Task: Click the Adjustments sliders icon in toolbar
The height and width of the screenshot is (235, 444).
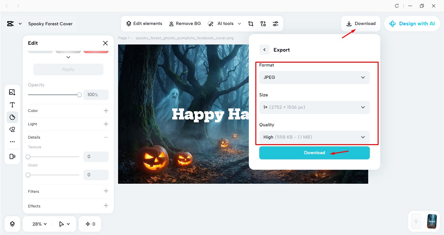Action: 276,23
